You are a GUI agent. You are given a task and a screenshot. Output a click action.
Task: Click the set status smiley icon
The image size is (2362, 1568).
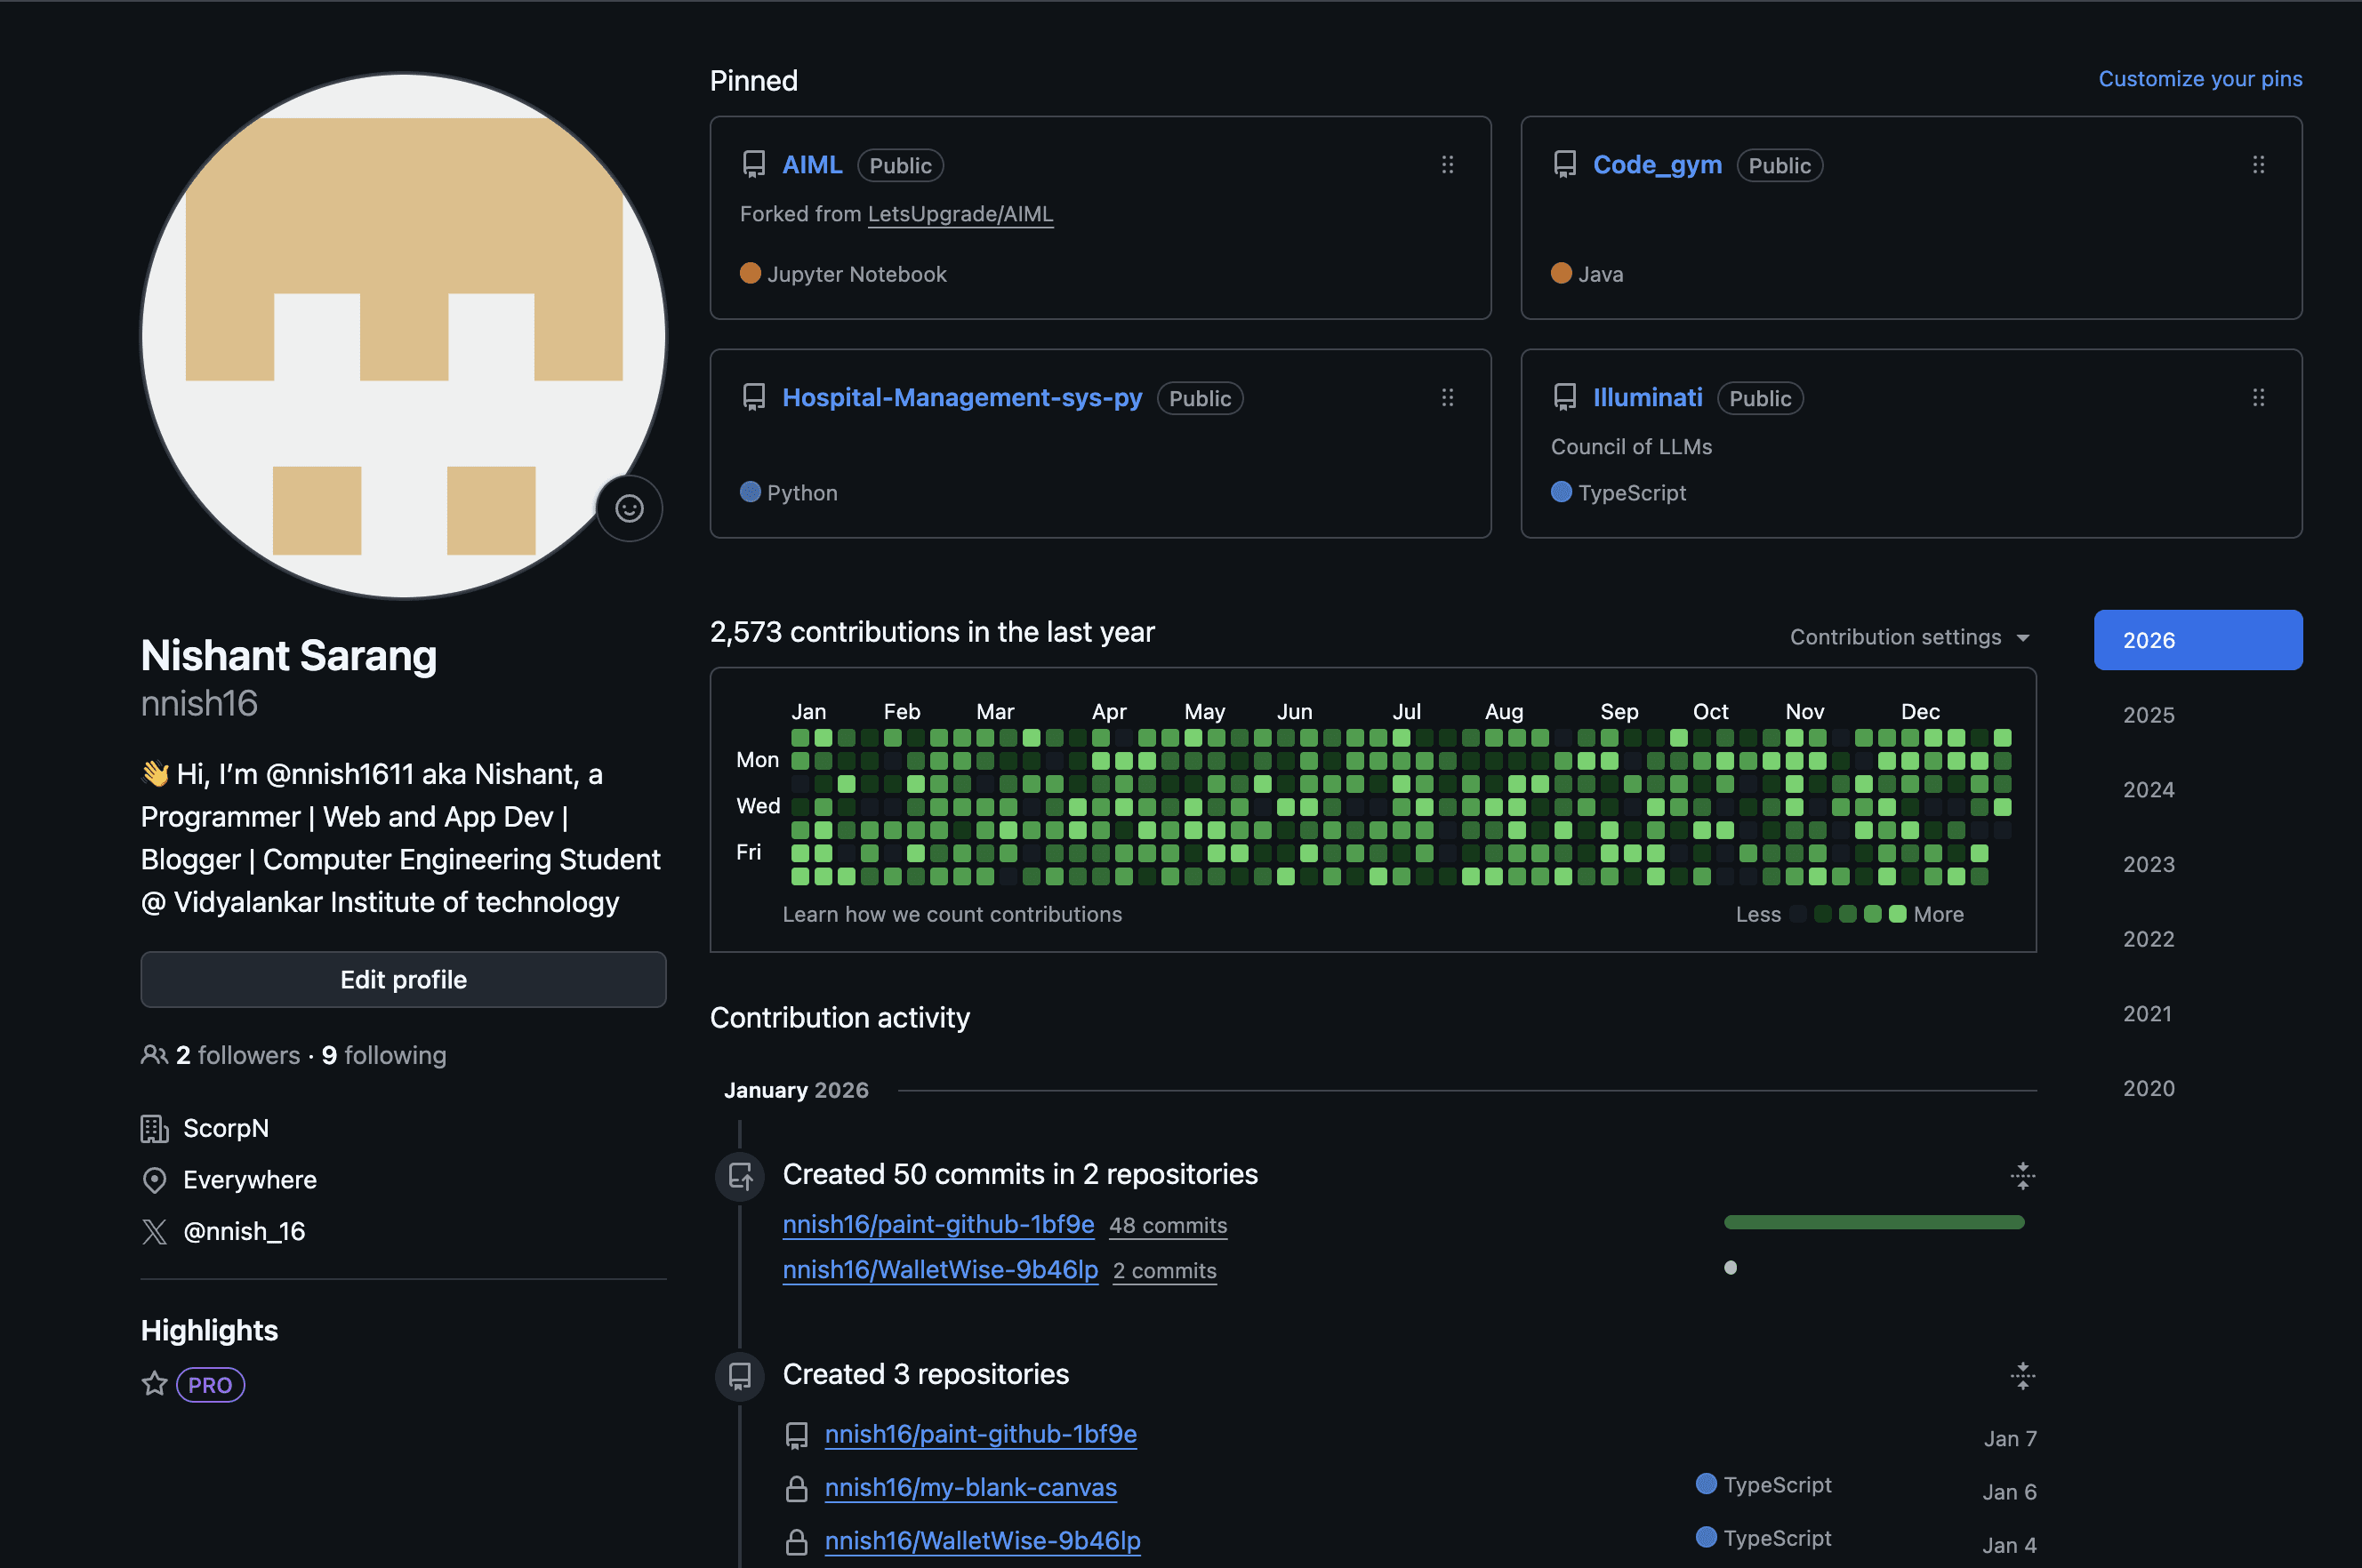point(628,509)
